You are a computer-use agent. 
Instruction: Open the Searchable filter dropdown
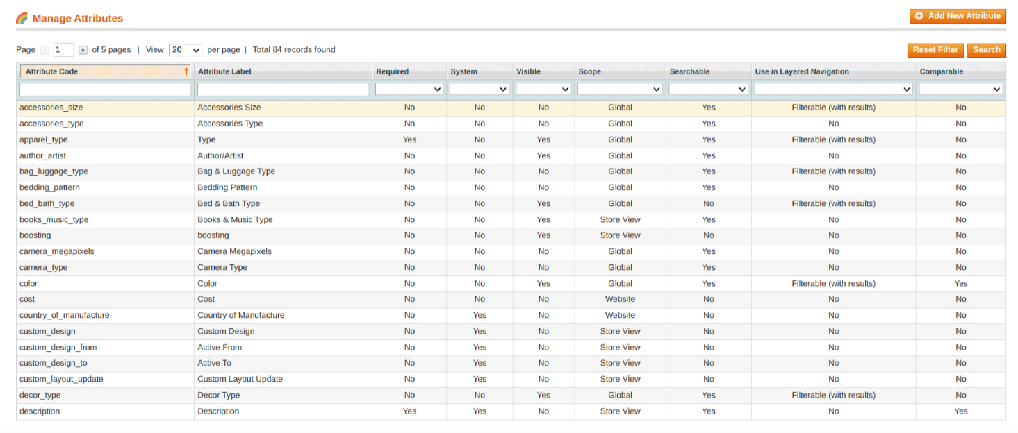708,90
